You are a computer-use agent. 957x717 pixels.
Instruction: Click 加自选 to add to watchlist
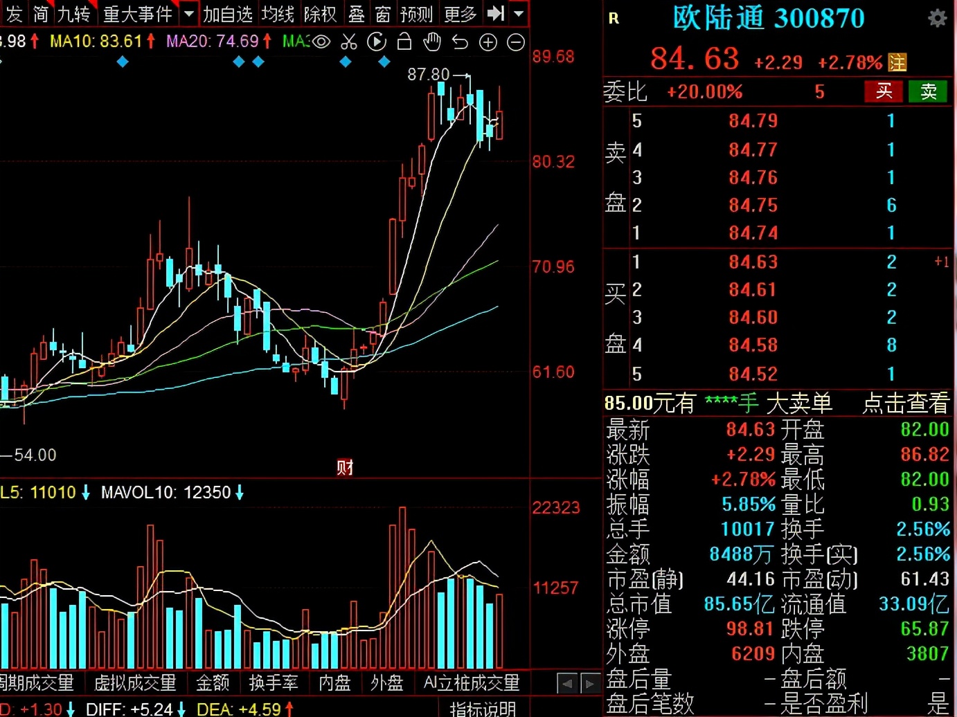pos(228,14)
